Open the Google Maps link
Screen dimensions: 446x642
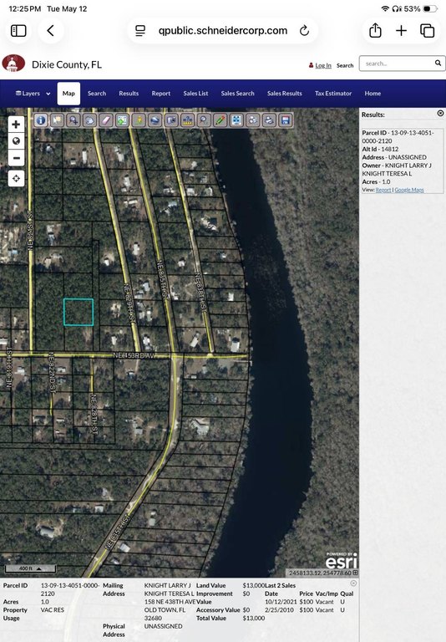pos(409,190)
